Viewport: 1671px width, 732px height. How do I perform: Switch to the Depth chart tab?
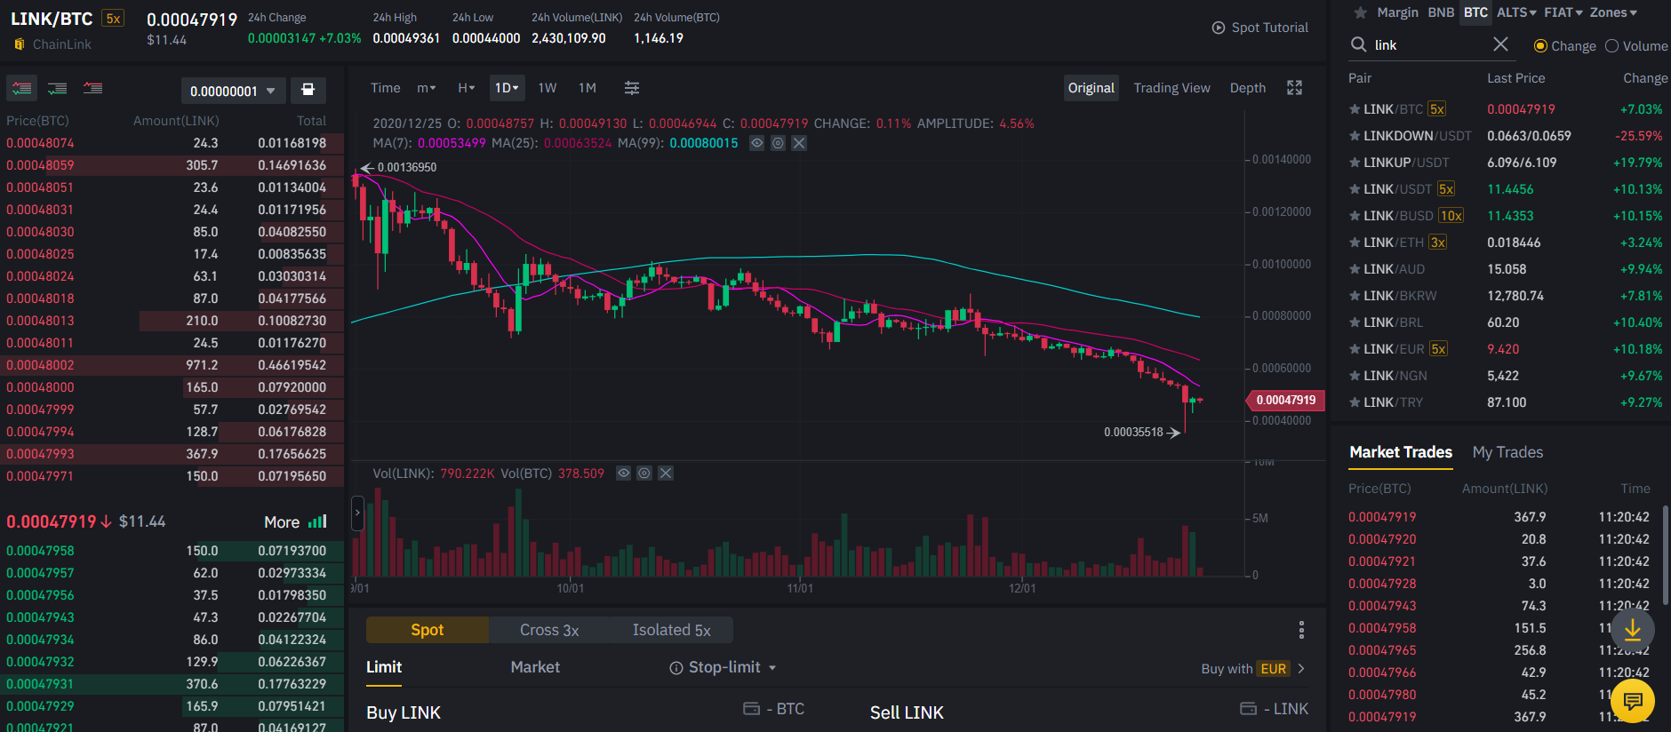(1247, 88)
